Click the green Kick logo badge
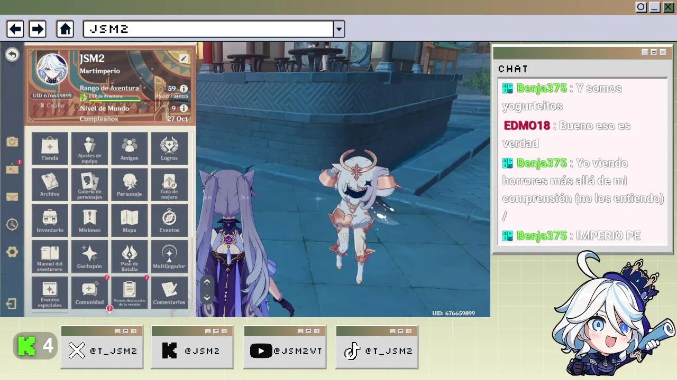Screen dimensions: 677x380 (26, 346)
